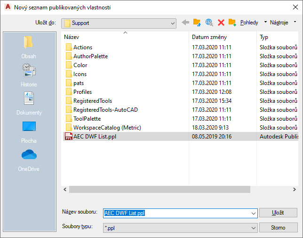Image resolution: width=303 pixels, height=238 pixels.
Task: Create a new folder
Action: pyautogui.click(x=232, y=23)
